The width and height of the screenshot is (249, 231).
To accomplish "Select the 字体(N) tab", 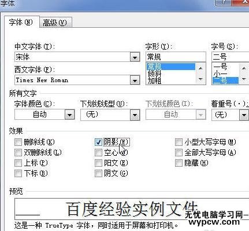I will click(x=21, y=22).
